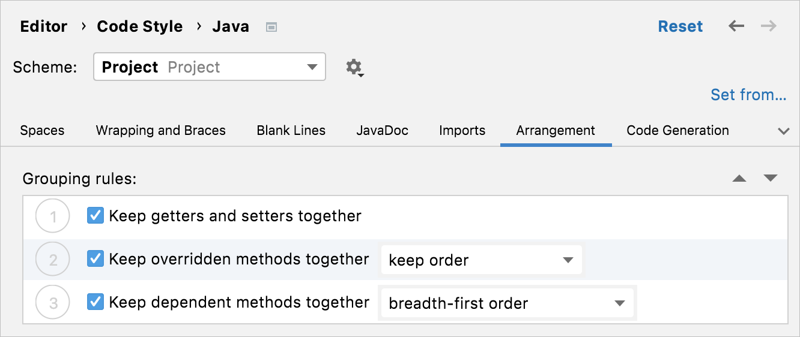The height and width of the screenshot is (337, 800).
Task: Toggle Keep overridden methods together checkbox
Action: 95,259
